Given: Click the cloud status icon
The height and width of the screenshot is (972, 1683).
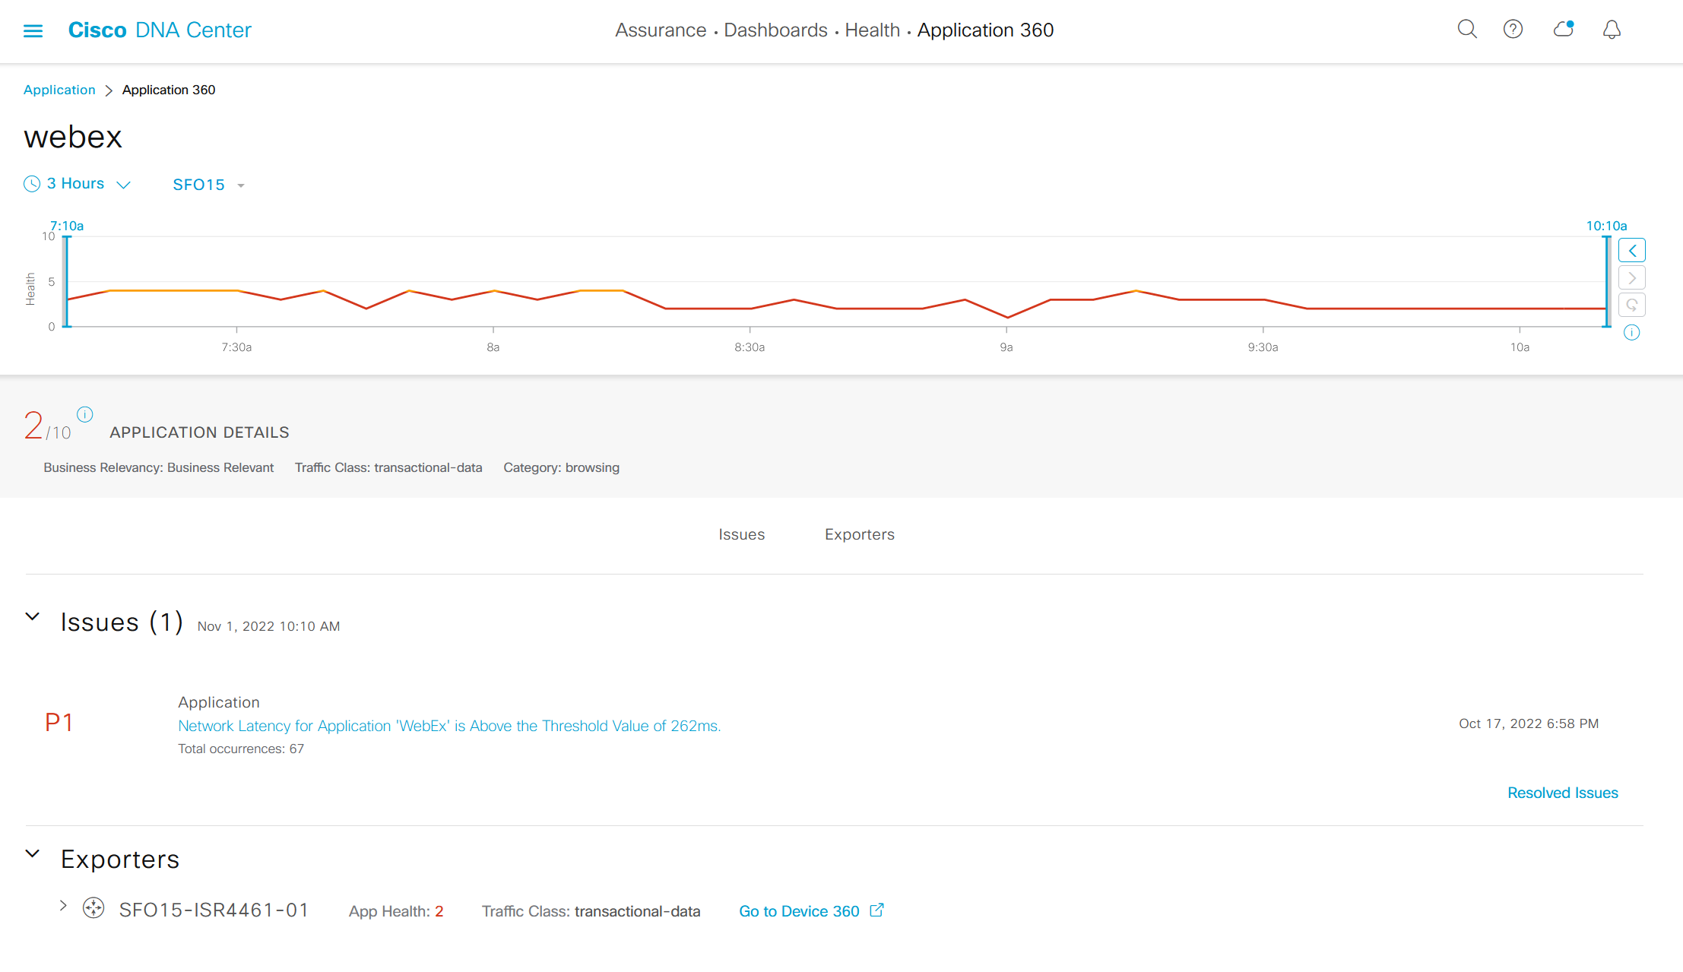Looking at the screenshot, I should [x=1563, y=30].
